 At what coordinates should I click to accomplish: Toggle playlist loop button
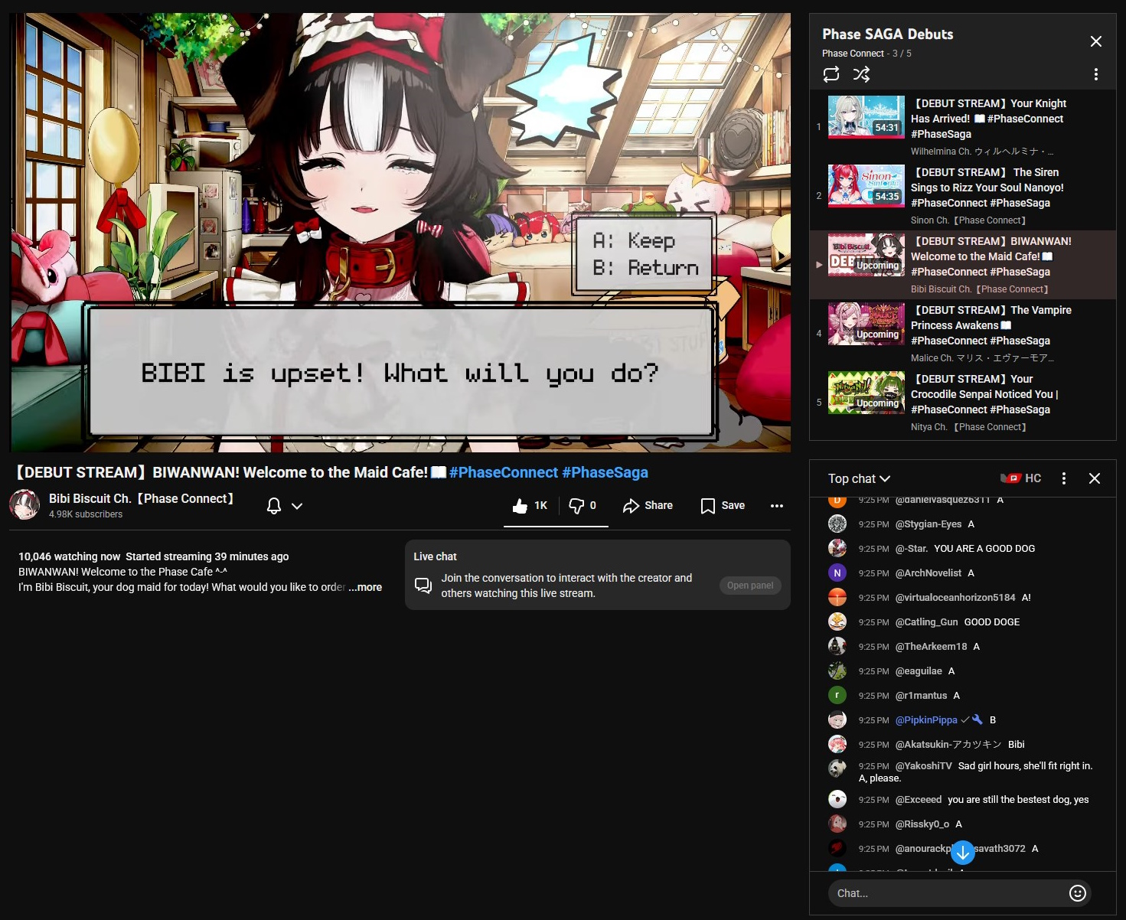(x=831, y=74)
